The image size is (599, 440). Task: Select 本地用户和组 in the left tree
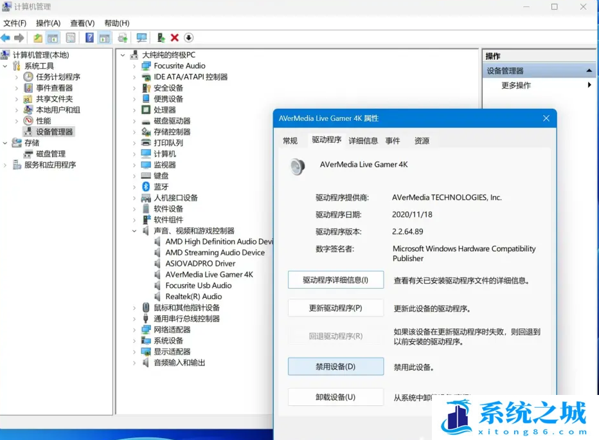(58, 110)
